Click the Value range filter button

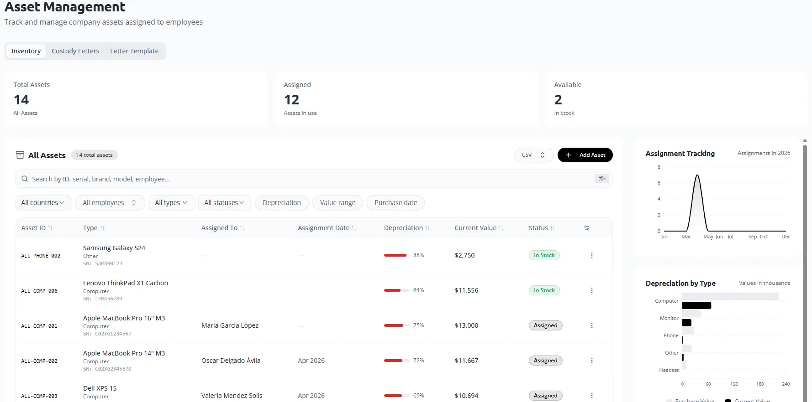(x=337, y=203)
